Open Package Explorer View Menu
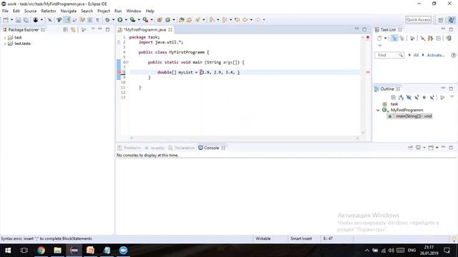Image resolution: width=458 pixels, height=257 pixels. (x=93, y=29)
